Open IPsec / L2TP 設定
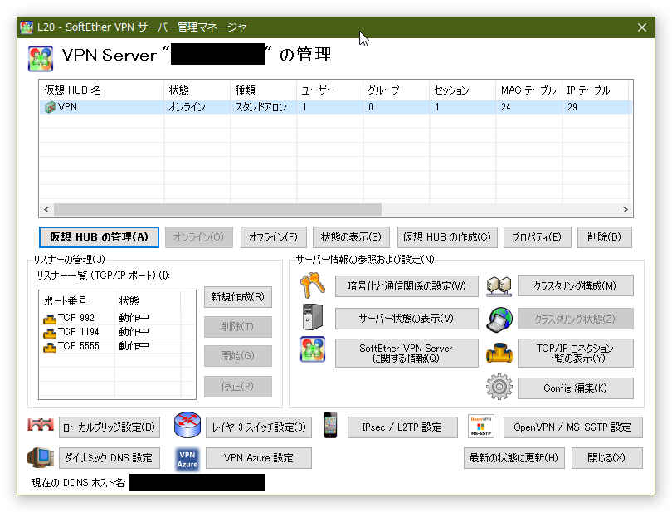 click(x=402, y=427)
